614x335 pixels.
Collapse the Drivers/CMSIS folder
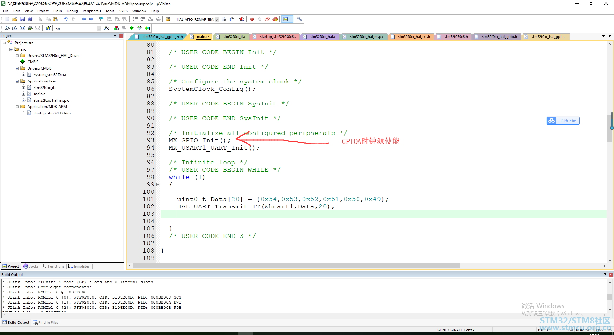pyautogui.click(x=17, y=68)
